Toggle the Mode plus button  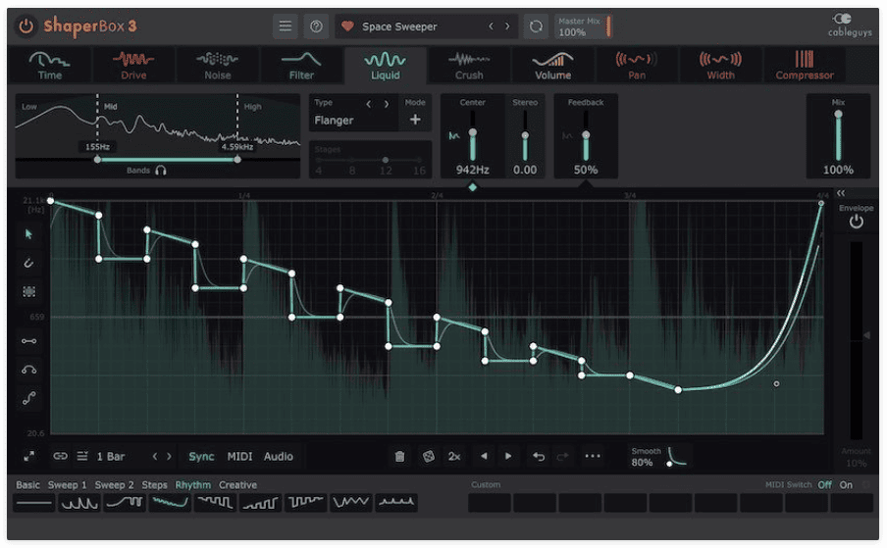point(415,120)
